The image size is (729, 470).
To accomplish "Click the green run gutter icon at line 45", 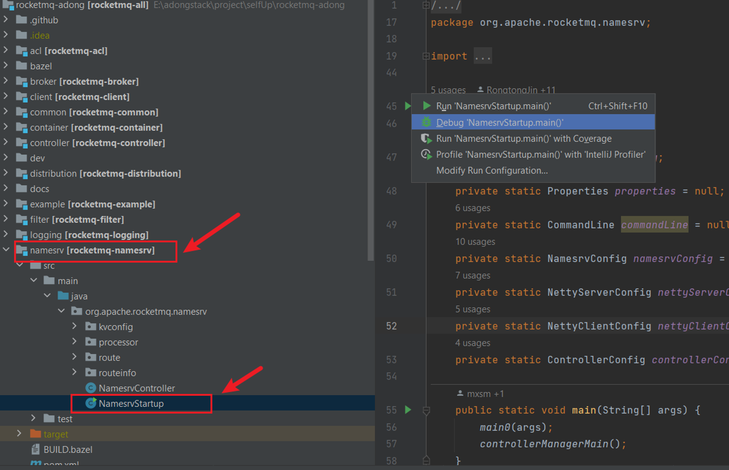I will [408, 106].
